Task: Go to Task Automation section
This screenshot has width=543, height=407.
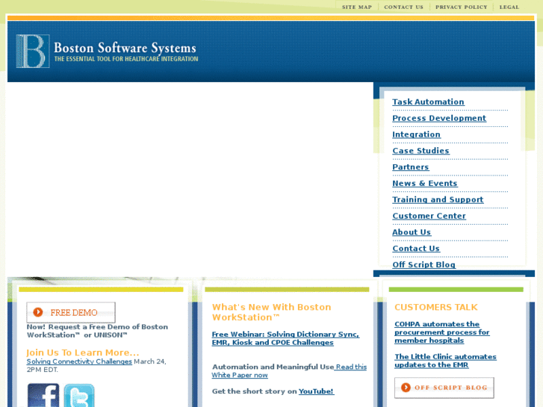Action: pyautogui.click(x=428, y=102)
